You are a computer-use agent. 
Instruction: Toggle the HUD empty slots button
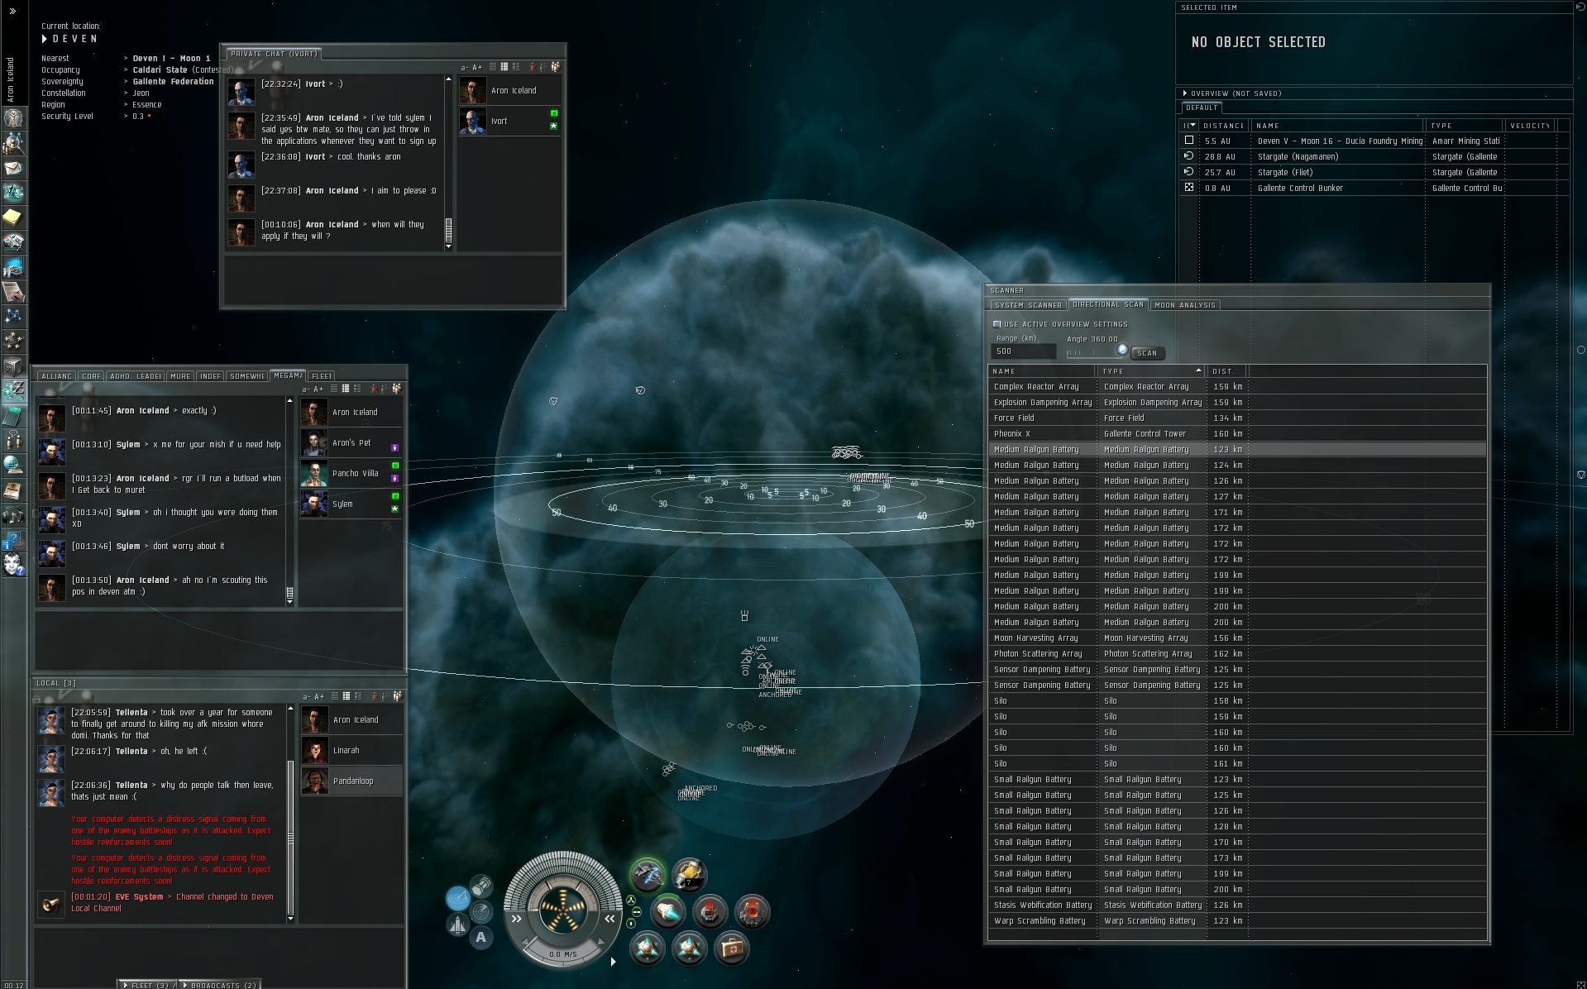[631, 923]
